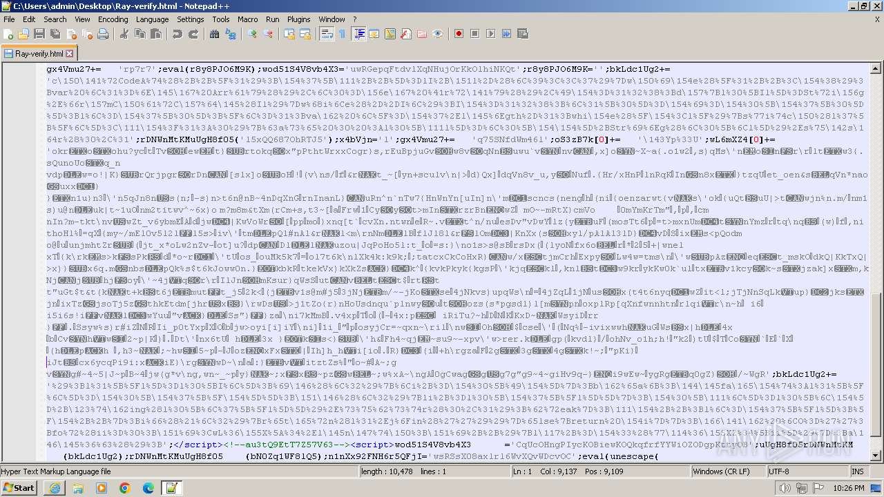Click the Save file toolbar icon
This screenshot has height=497, width=884.
(x=39, y=34)
